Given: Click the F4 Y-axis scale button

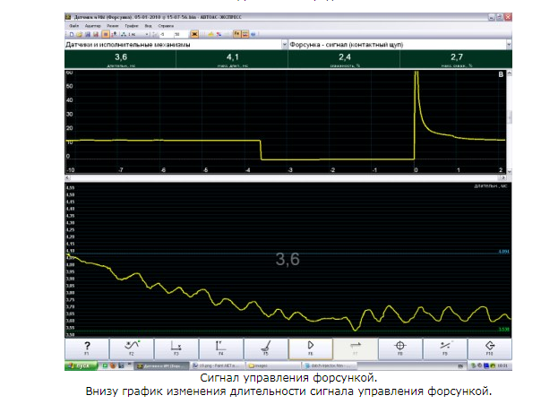Looking at the screenshot, I should click(x=221, y=348).
